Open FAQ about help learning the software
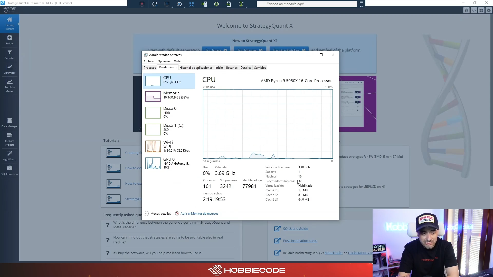Viewport: 493px width, 277px height. coord(158,253)
